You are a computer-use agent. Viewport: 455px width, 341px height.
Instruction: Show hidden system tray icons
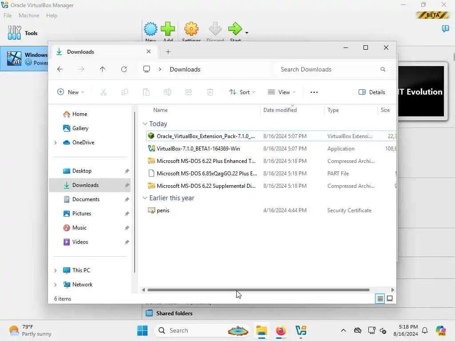pyautogui.click(x=343, y=330)
